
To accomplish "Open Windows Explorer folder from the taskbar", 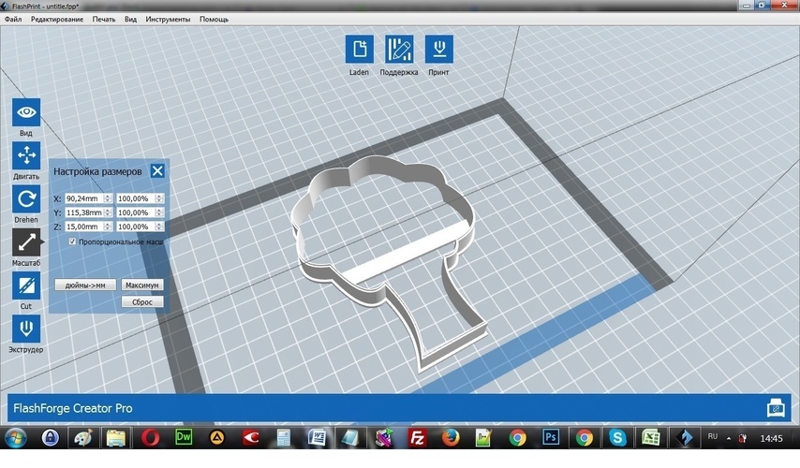I will point(116,437).
